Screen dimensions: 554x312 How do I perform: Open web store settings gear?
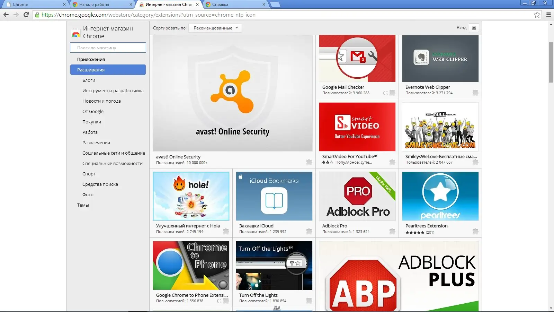click(x=474, y=28)
